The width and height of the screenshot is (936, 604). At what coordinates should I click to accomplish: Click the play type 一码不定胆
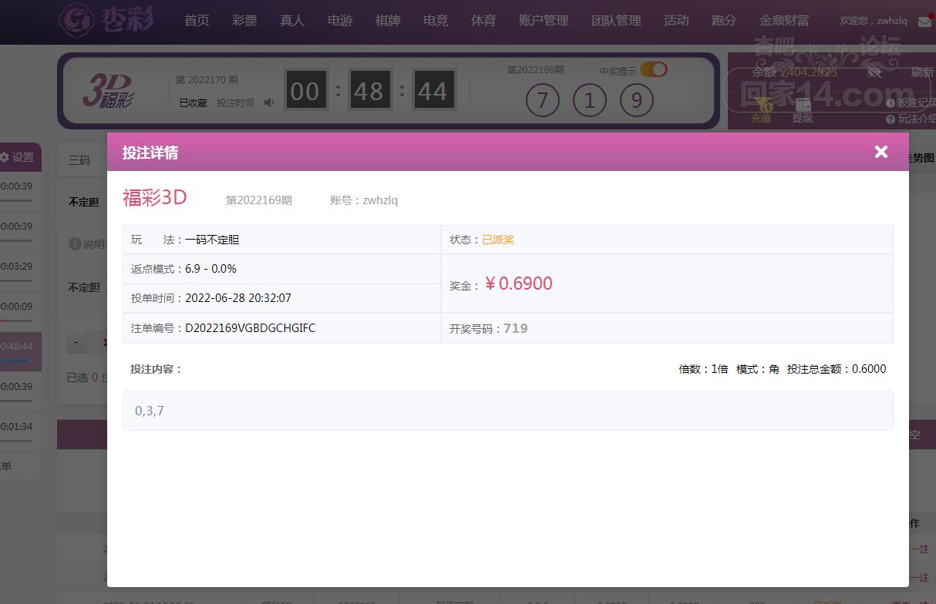click(212, 240)
